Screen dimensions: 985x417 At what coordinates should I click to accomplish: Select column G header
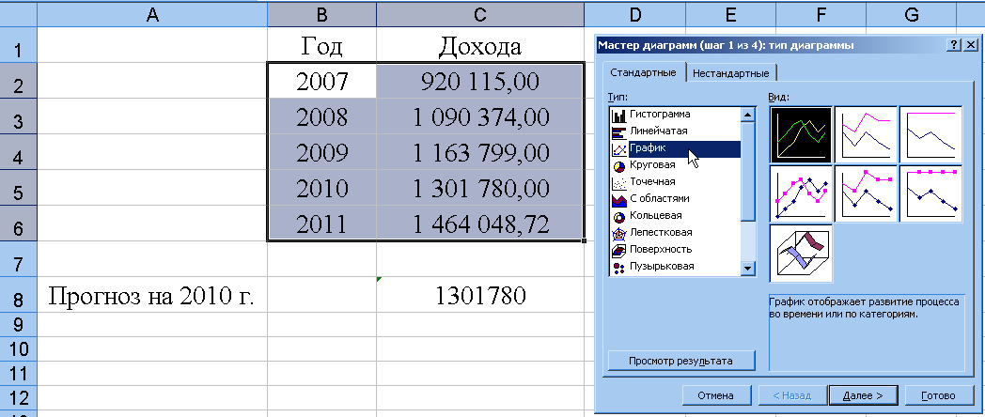912,15
